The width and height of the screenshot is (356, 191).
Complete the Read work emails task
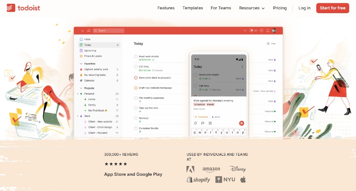(x=136, y=56)
